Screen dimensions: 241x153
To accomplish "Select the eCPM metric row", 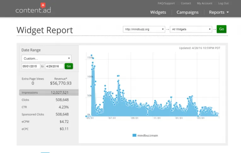I will [49, 122].
